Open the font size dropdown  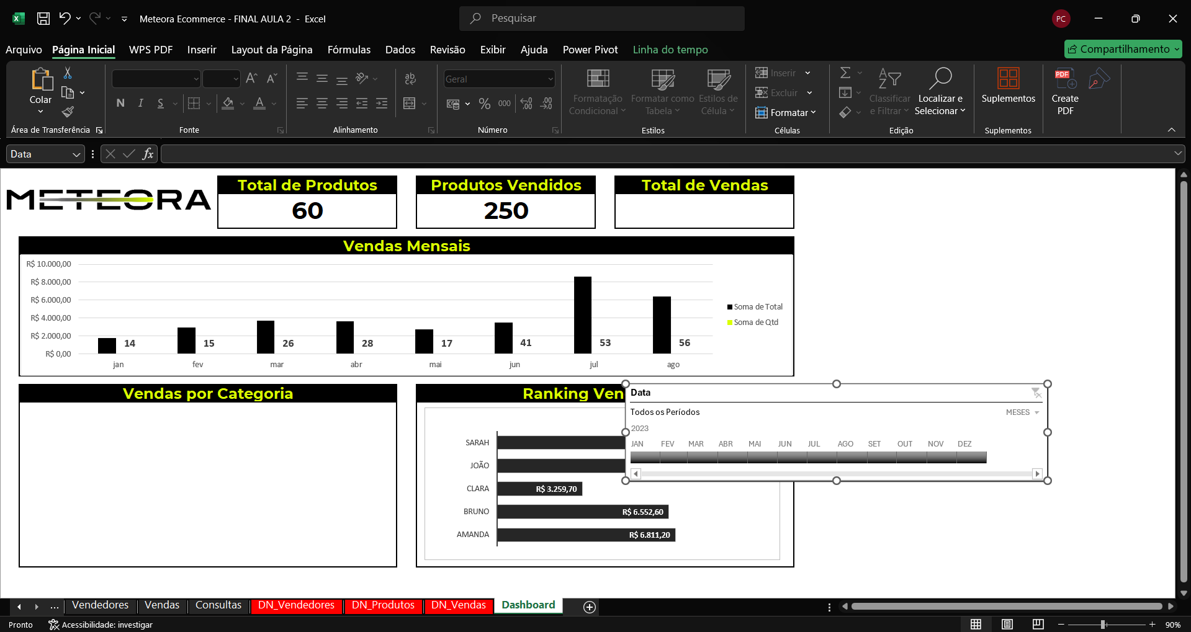click(236, 79)
